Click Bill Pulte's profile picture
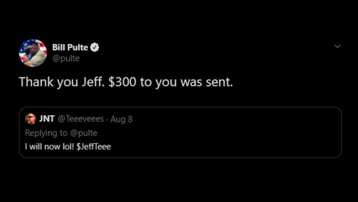The height and width of the screenshot is (202, 358). 33,53
